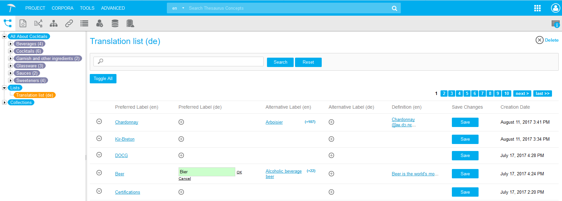562x201 pixels.
Task: Toggle the Kir-Breton row selector
Action: (99, 138)
